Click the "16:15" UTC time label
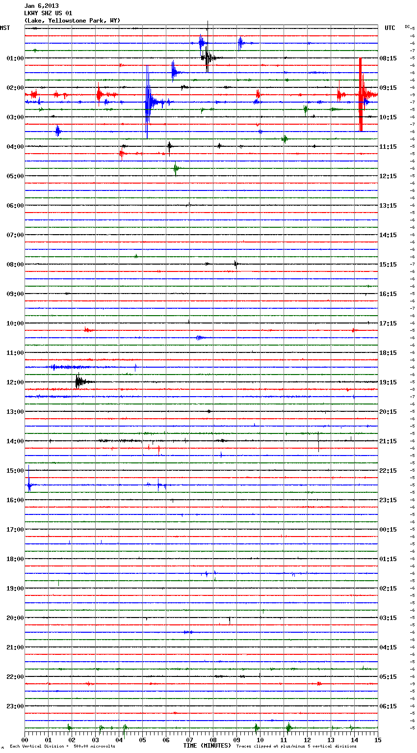The height and width of the screenshot is (753, 417). coord(388,294)
